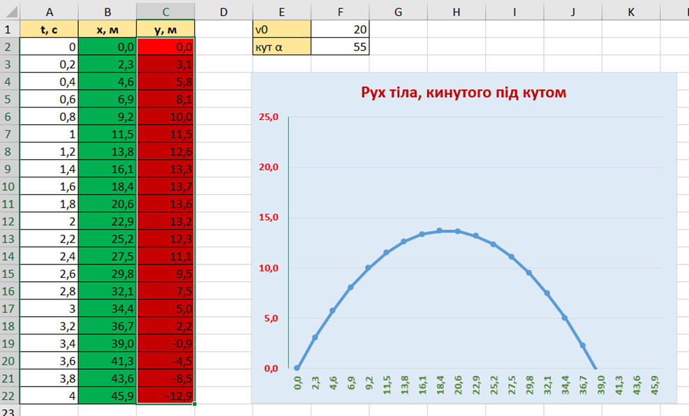The image size is (689, 416).
Task: Click green cell B19 showing '39,0'
Action: point(108,343)
